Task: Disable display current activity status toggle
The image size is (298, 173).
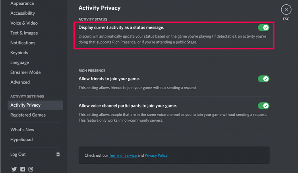Action: [x=263, y=27]
